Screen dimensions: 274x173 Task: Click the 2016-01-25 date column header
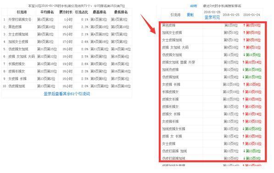pos(231,15)
